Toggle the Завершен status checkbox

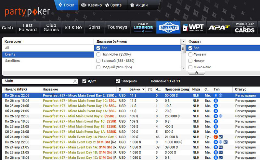(x=118, y=81)
